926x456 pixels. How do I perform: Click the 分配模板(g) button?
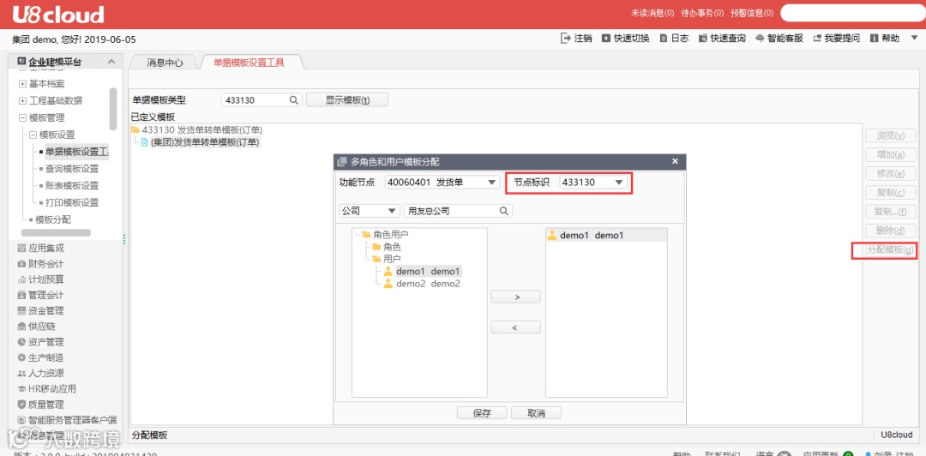click(890, 249)
